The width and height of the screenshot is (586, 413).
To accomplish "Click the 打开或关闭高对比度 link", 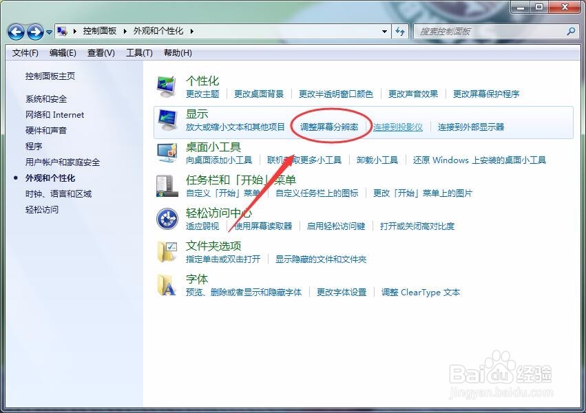I will click(417, 226).
